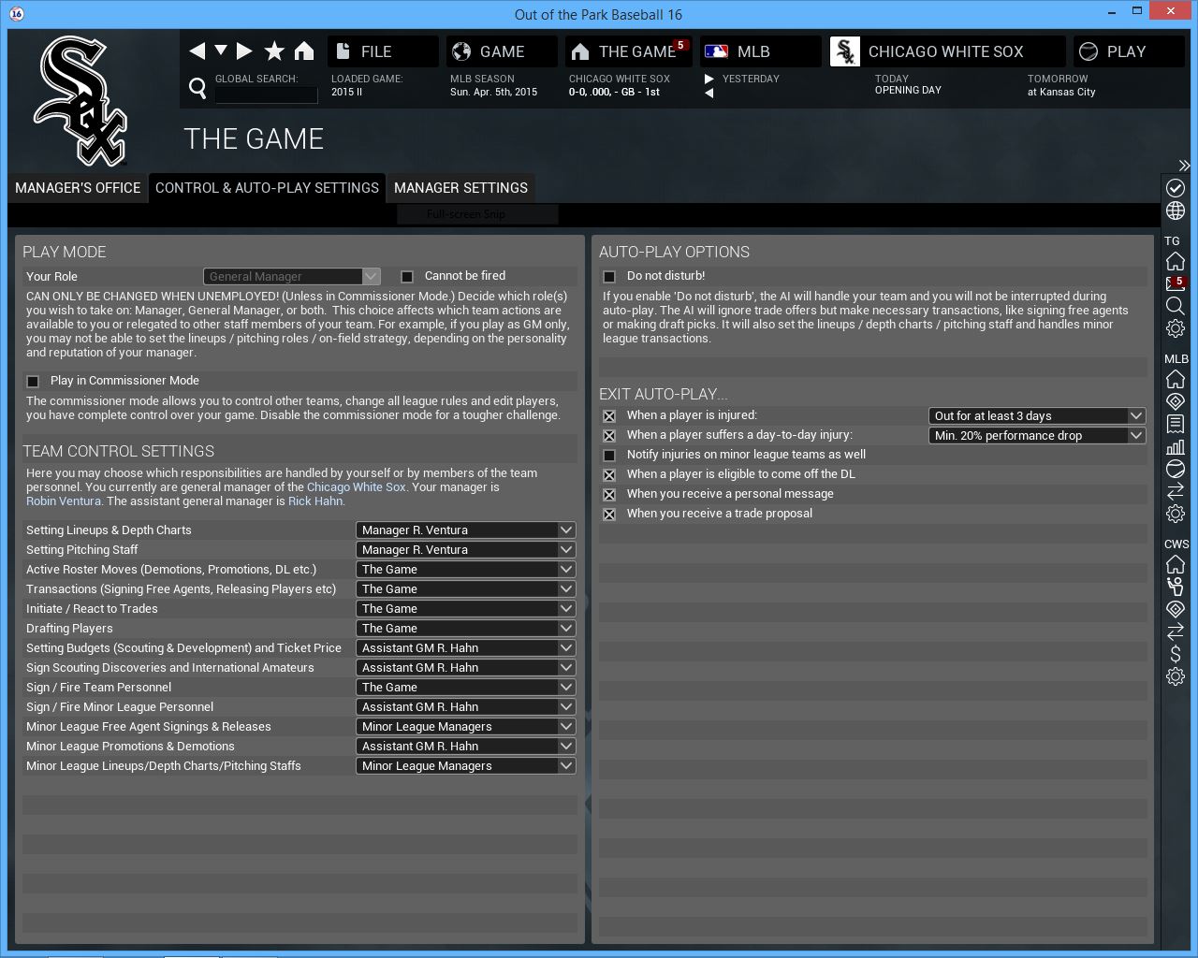1198x958 pixels.
Task: Open the MLB baseball icon in the sidebar
Action: (x=1176, y=469)
